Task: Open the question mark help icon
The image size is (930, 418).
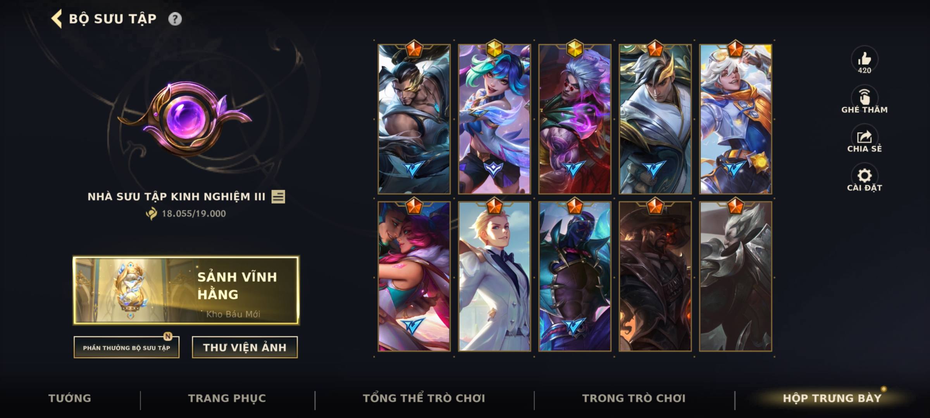Action: click(175, 19)
